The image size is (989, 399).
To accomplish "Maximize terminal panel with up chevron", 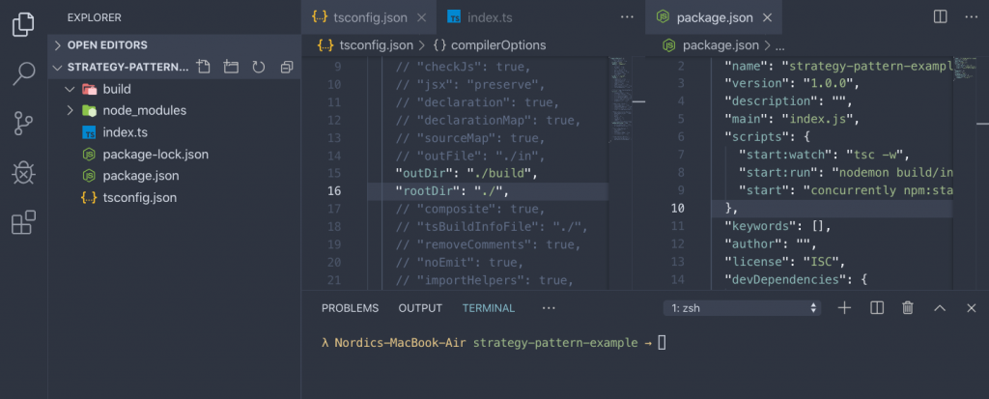I will pyautogui.click(x=939, y=308).
